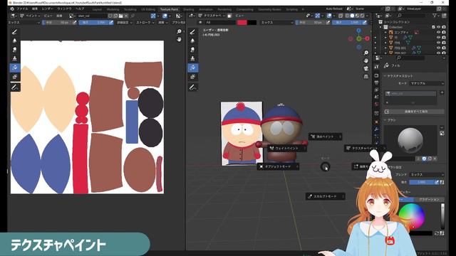Click the pan hand icon in image editor
Screen dimensions: 456x256
tap(179, 39)
